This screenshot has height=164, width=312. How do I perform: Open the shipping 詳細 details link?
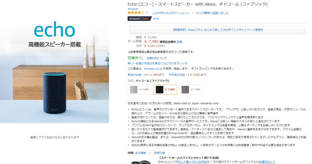[x=179, y=42]
